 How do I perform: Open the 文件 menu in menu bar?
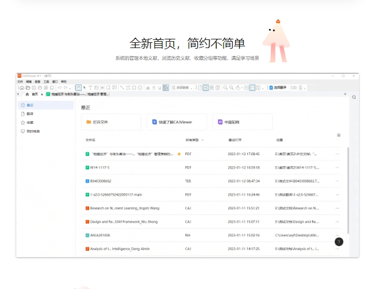(x=20, y=82)
